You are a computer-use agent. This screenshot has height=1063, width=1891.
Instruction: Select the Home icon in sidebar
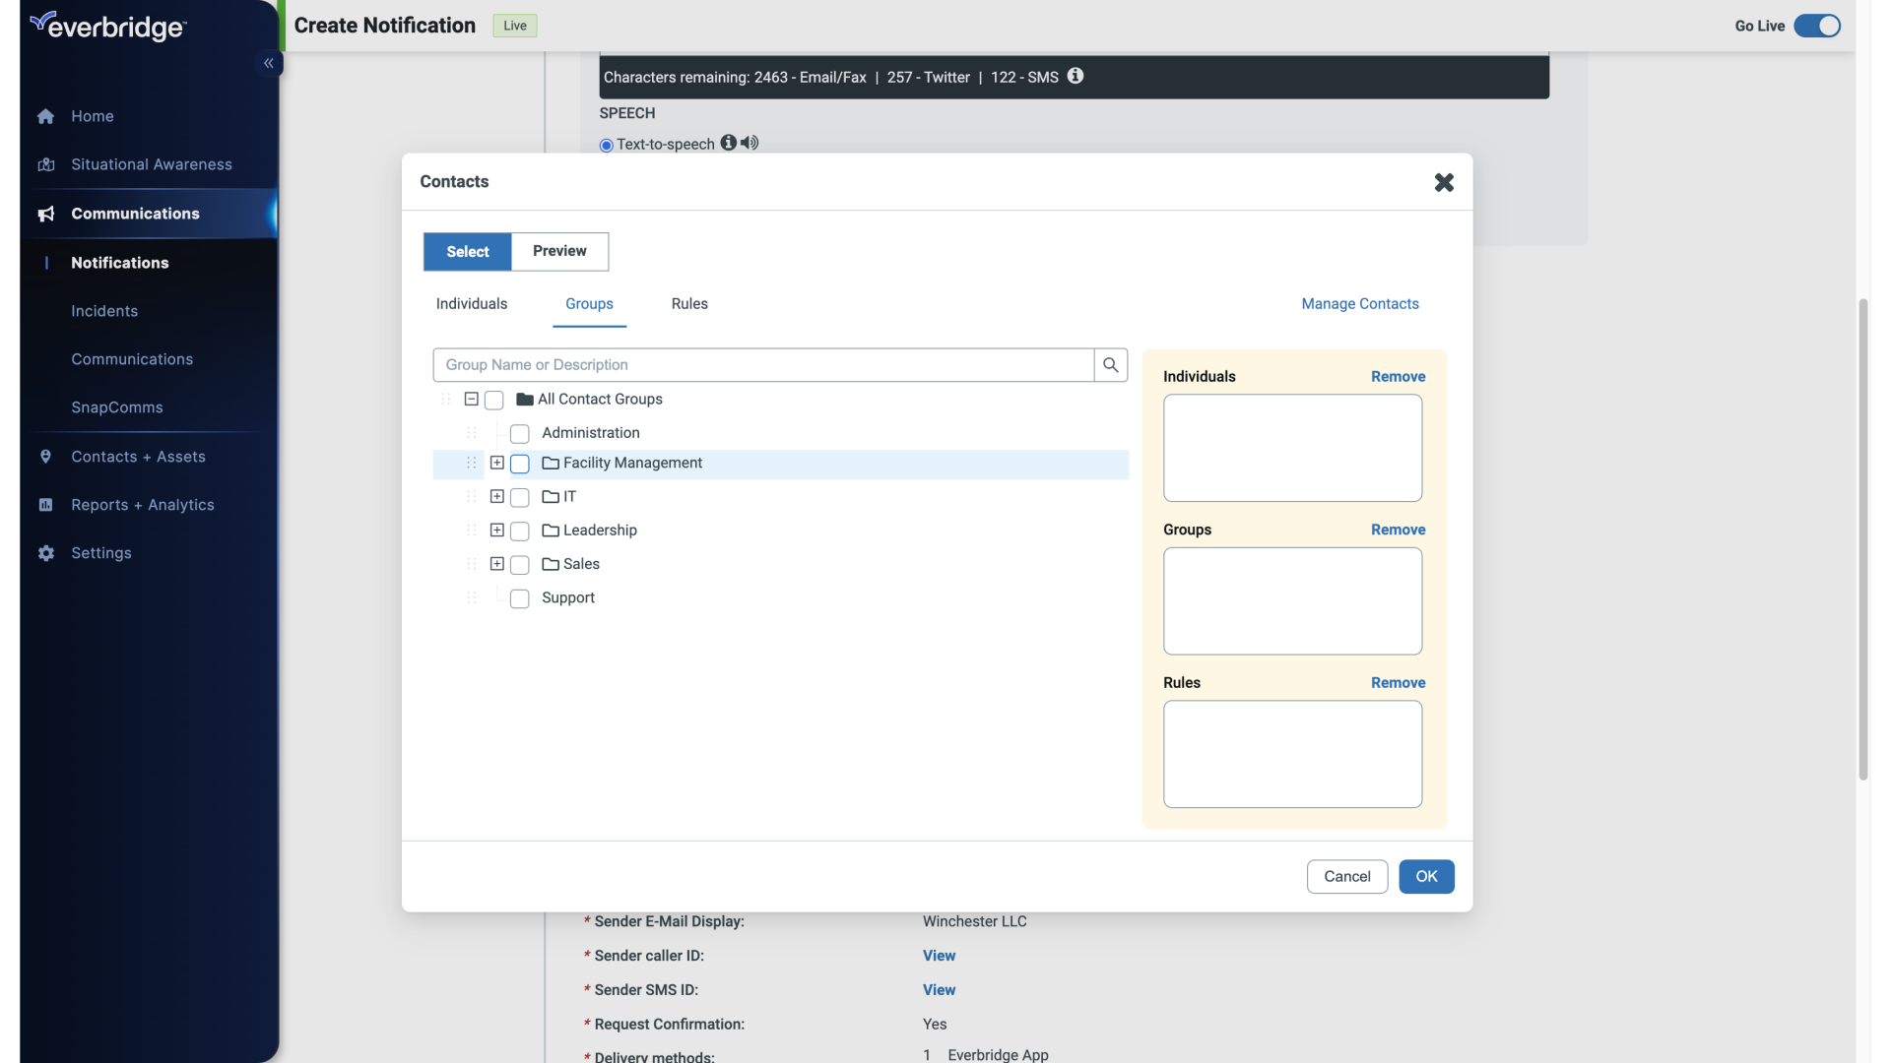[x=45, y=116]
